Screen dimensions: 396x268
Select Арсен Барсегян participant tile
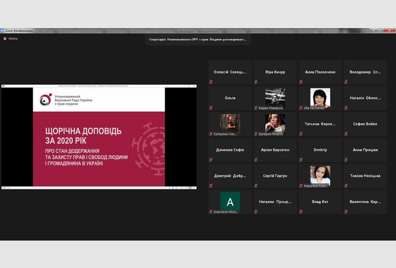click(x=275, y=150)
